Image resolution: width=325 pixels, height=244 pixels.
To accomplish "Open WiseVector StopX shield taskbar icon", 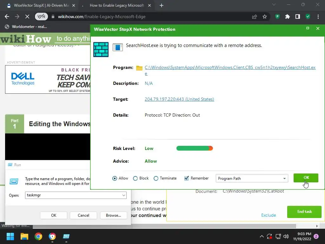I will coord(52,236).
